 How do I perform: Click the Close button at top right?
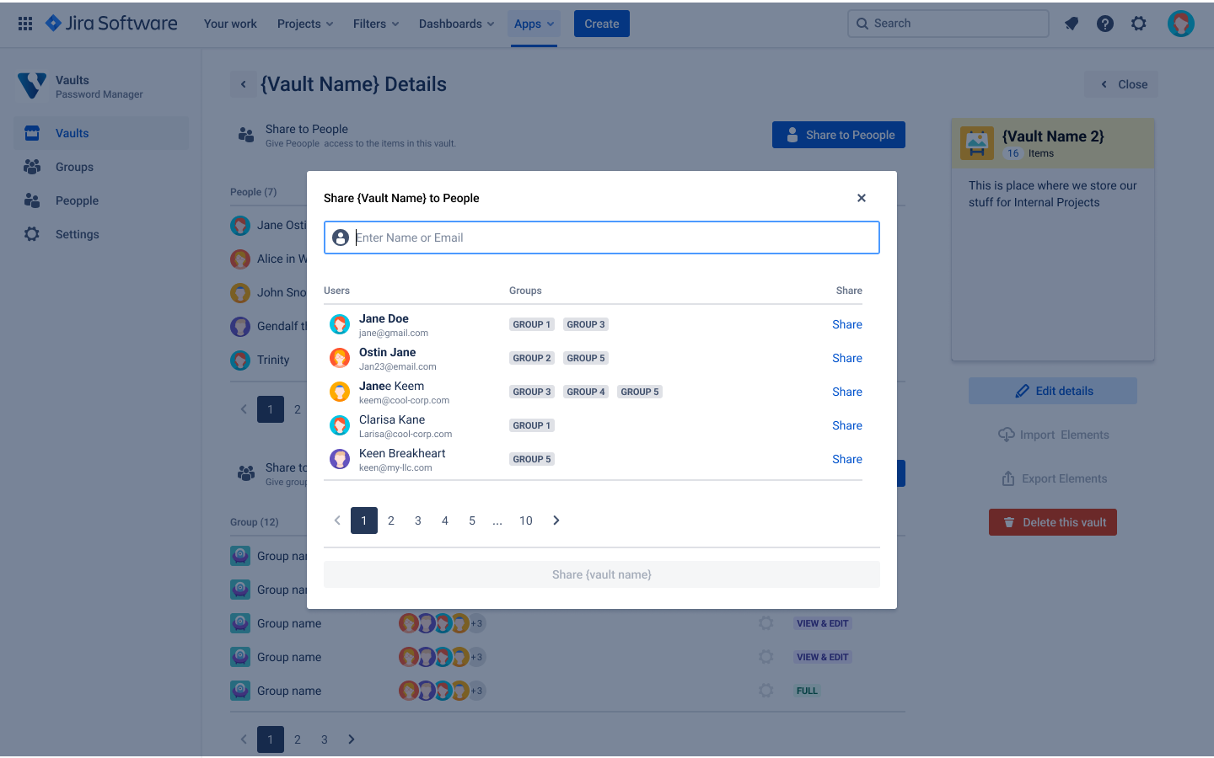[x=1121, y=84]
